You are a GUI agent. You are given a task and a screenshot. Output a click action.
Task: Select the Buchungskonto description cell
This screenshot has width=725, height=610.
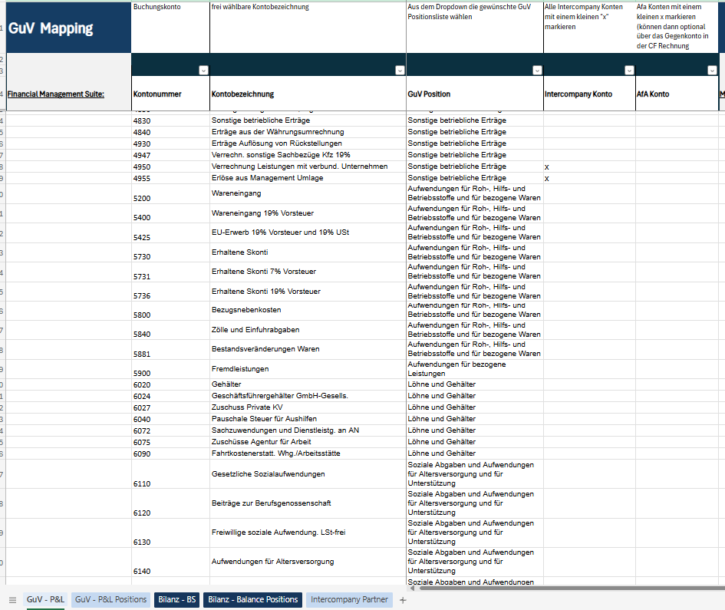pyautogui.click(x=170, y=28)
